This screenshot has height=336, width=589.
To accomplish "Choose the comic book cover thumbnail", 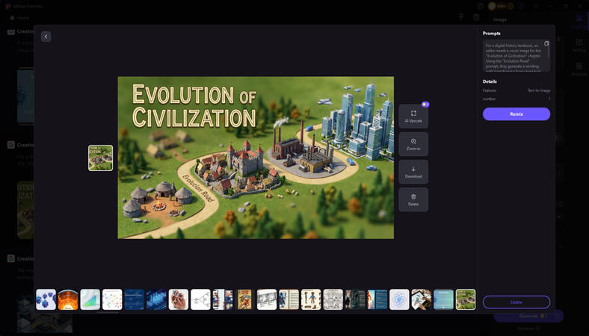I will point(244,299).
